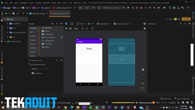
Task: Open the Palette options menu (three dots)
Action: [57, 24]
